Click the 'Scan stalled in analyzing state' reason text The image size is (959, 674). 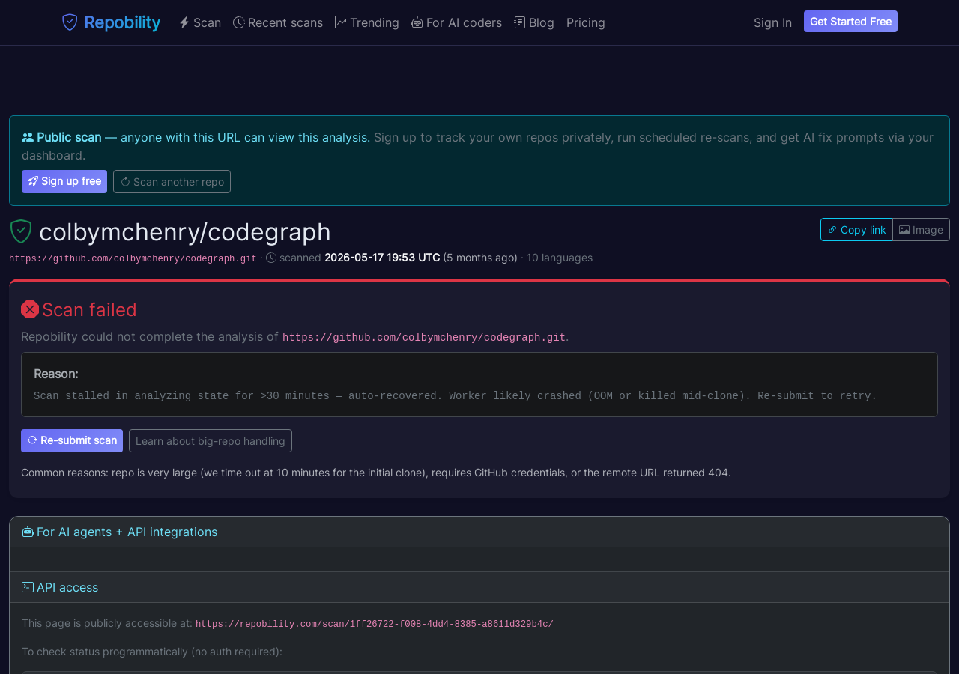tap(456, 395)
